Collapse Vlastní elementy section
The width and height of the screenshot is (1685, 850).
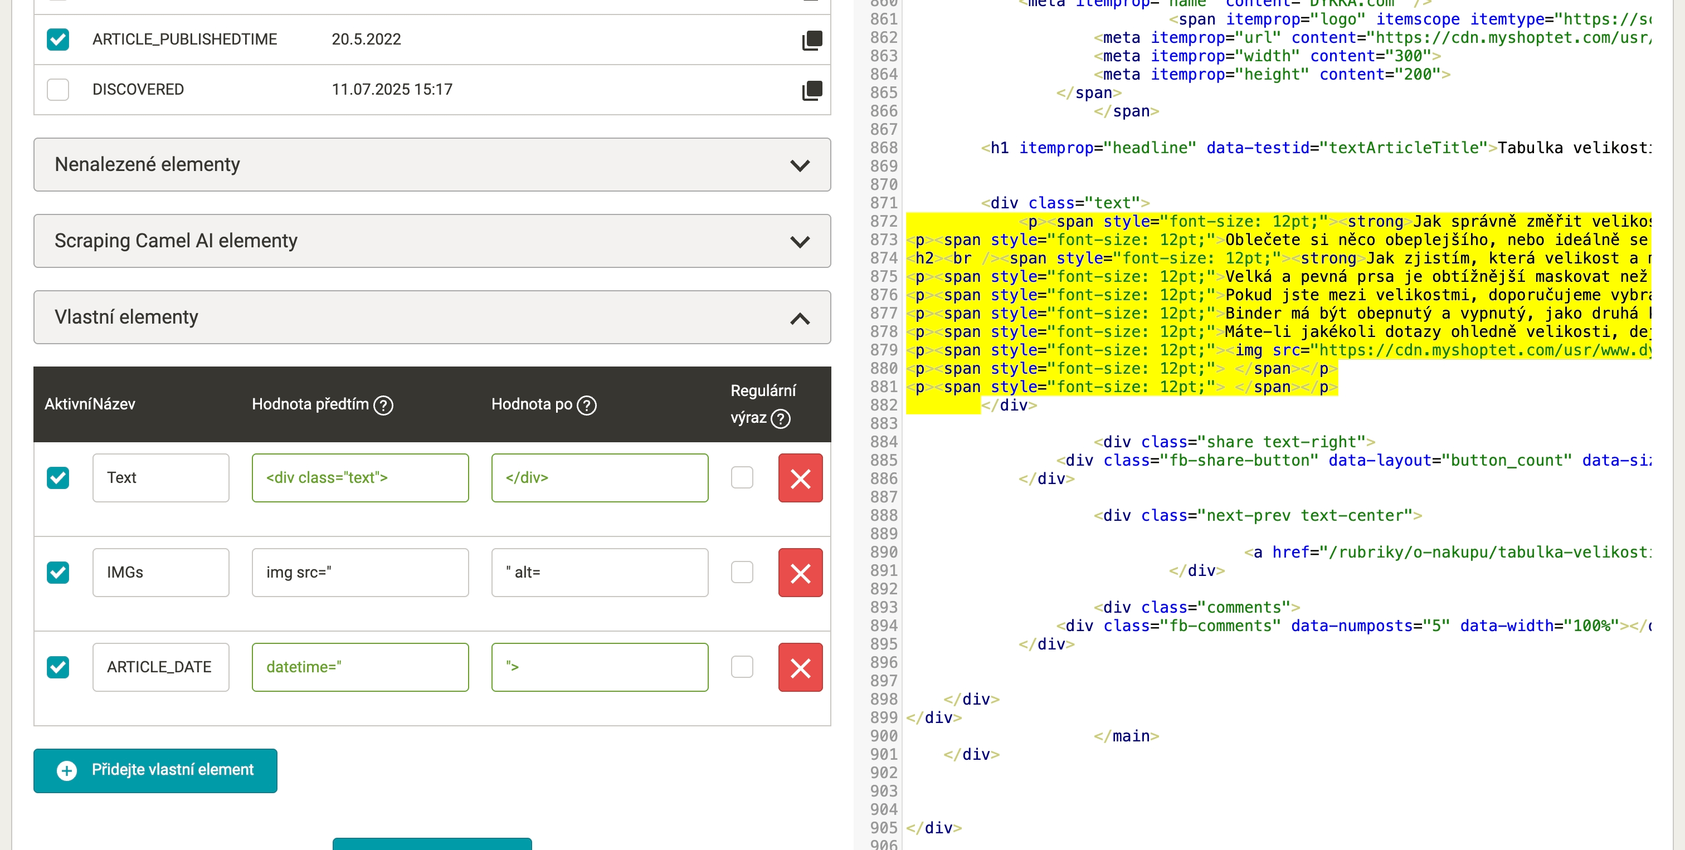[x=432, y=317]
